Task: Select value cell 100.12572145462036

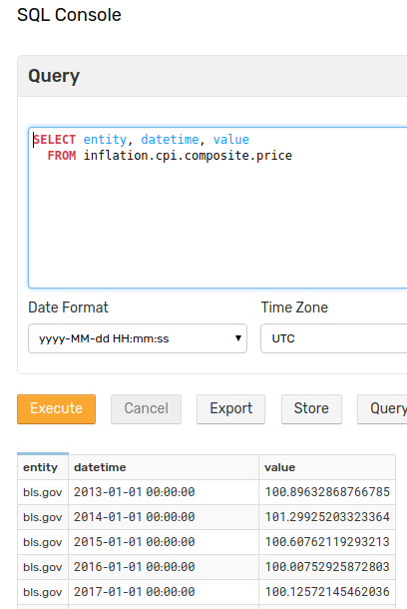Action: click(x=327, y=592)
